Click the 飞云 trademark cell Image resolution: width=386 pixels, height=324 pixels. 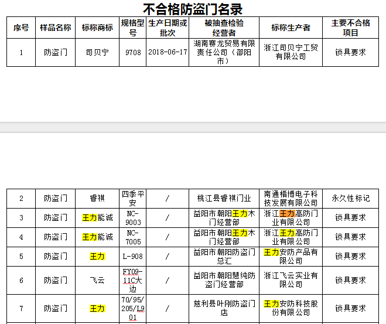pos(97,281)
